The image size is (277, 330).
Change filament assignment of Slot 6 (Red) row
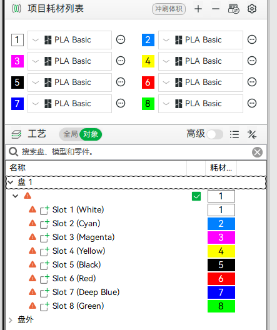[x=221, y=279]
